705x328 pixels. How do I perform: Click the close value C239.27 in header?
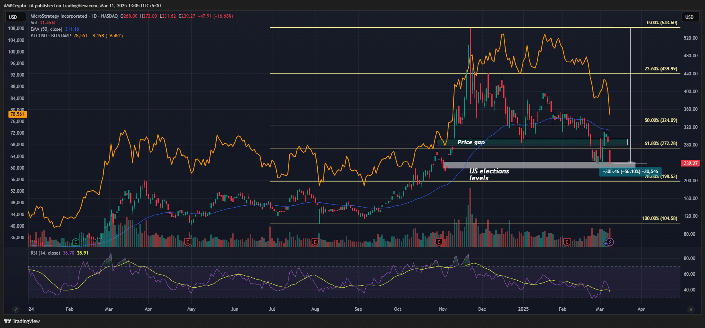tap(187, 16)
